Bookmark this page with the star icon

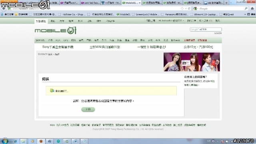point(182,8)
